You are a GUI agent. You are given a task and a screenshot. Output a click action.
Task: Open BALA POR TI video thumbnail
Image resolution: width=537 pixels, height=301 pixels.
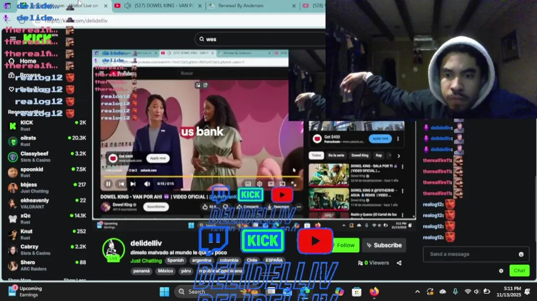329,175
